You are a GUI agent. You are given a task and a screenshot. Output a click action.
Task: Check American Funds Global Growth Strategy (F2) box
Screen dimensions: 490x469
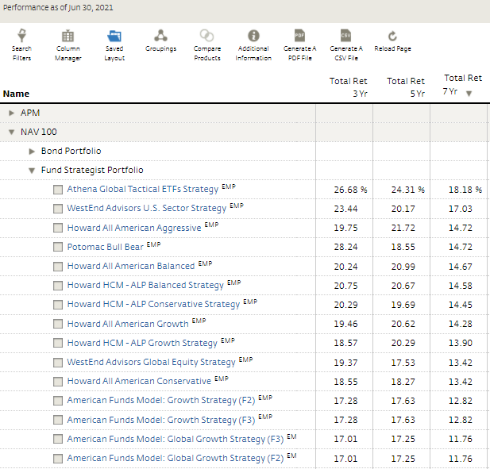[58, 459]
